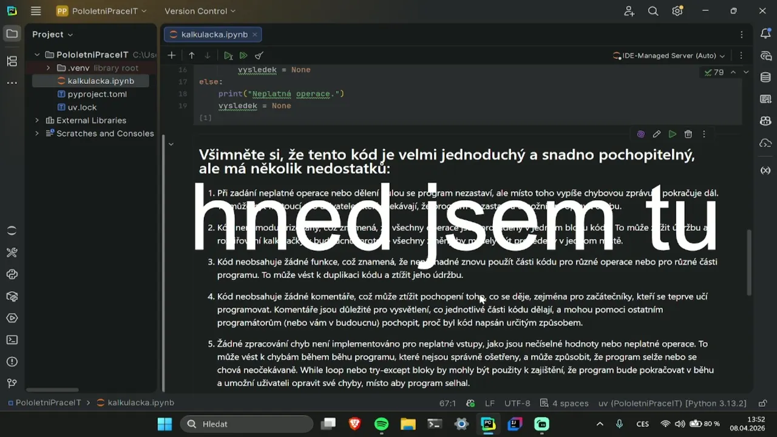Open the Python Packages tool window

12,296
